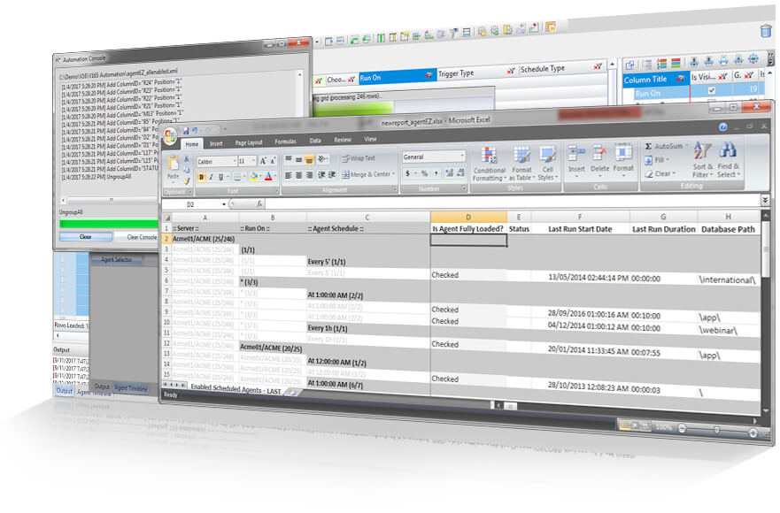Select bottom vertical alignment icon

click(x=309, y=159)
